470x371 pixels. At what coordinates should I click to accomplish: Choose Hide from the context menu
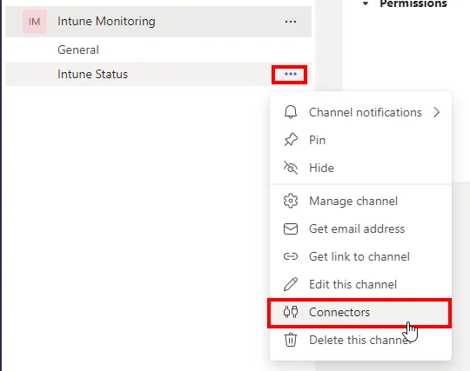click(x=360, y=168)
